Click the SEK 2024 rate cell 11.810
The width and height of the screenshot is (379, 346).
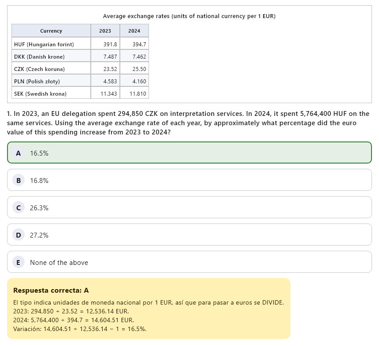click(134, 93)
